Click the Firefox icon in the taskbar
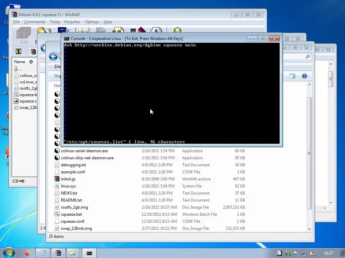The width and height of the screenshot is (345, 258). tap(27, 253)
